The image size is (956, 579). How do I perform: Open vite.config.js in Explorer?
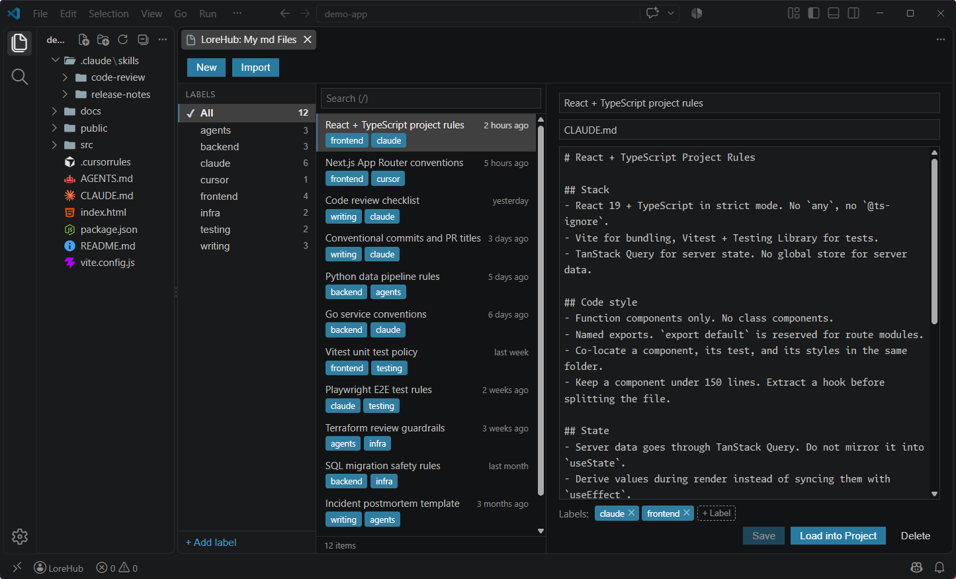click(107, 263)
